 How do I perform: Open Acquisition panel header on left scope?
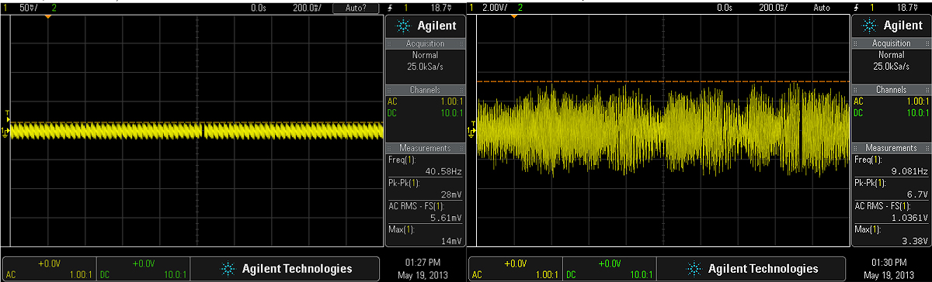425,43
